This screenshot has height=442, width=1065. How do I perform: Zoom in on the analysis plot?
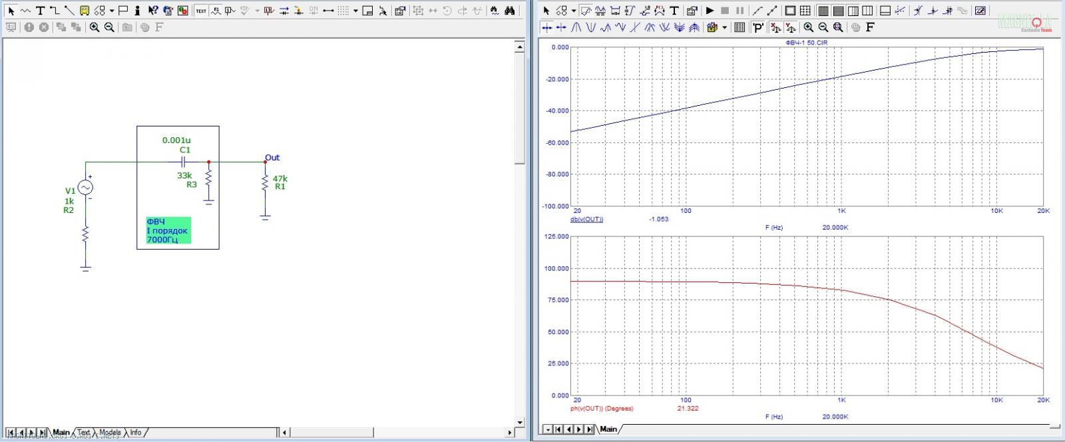(x=808, y=27)
